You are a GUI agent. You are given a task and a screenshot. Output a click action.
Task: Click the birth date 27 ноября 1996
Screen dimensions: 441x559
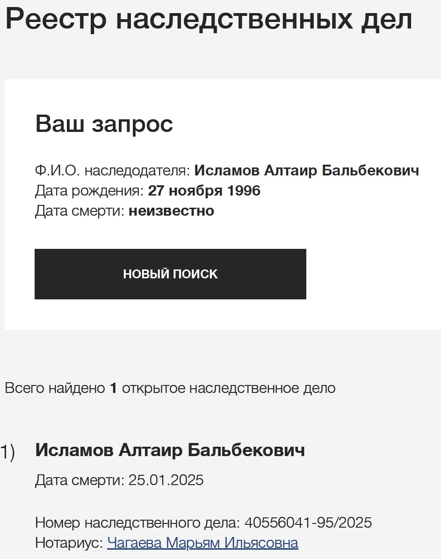pos(204,191)
